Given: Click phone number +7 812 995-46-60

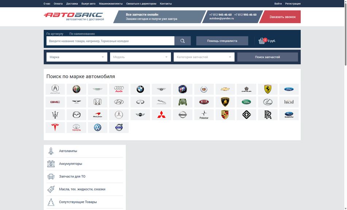Looking at the screenshot, I should click(x=245, y=15).
